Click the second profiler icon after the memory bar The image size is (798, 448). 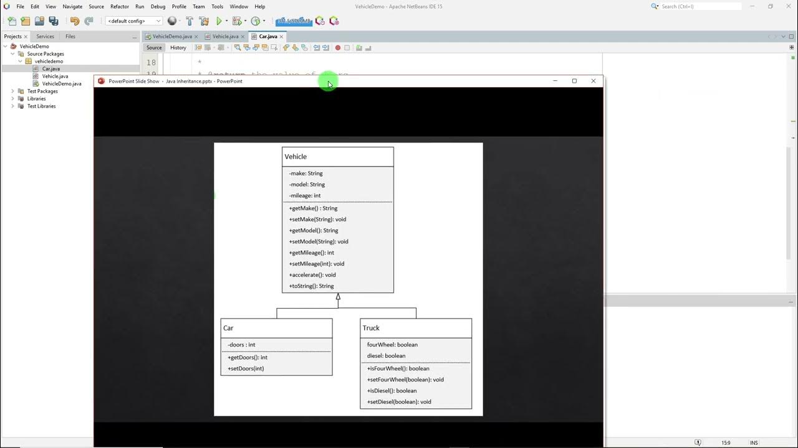334,21
